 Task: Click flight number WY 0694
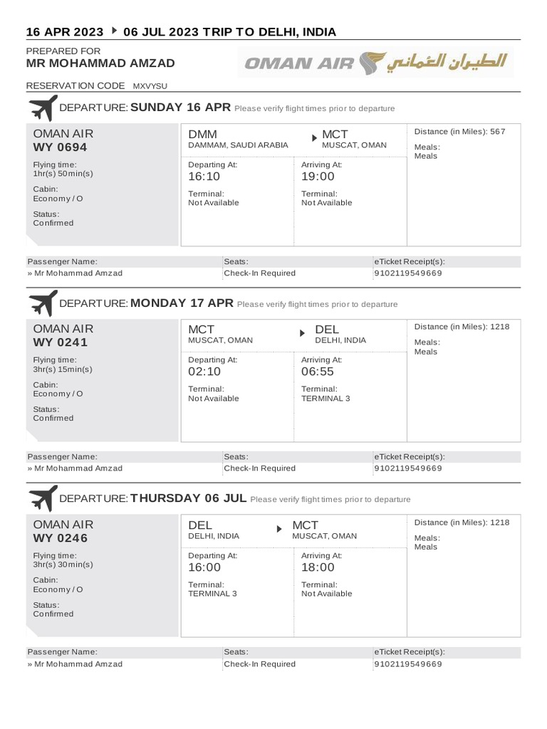(61, 147)
